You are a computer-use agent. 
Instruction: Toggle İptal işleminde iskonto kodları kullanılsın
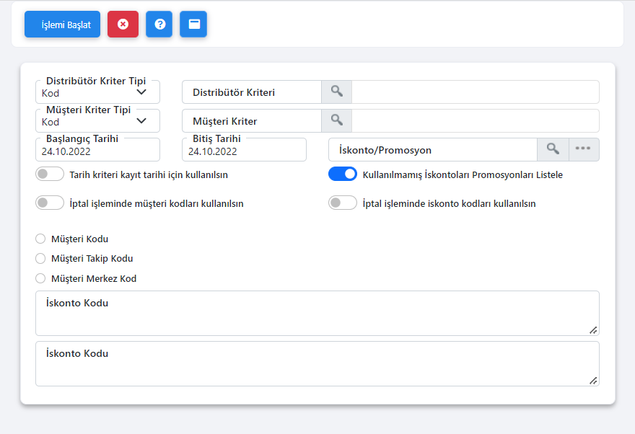point(343,203)
